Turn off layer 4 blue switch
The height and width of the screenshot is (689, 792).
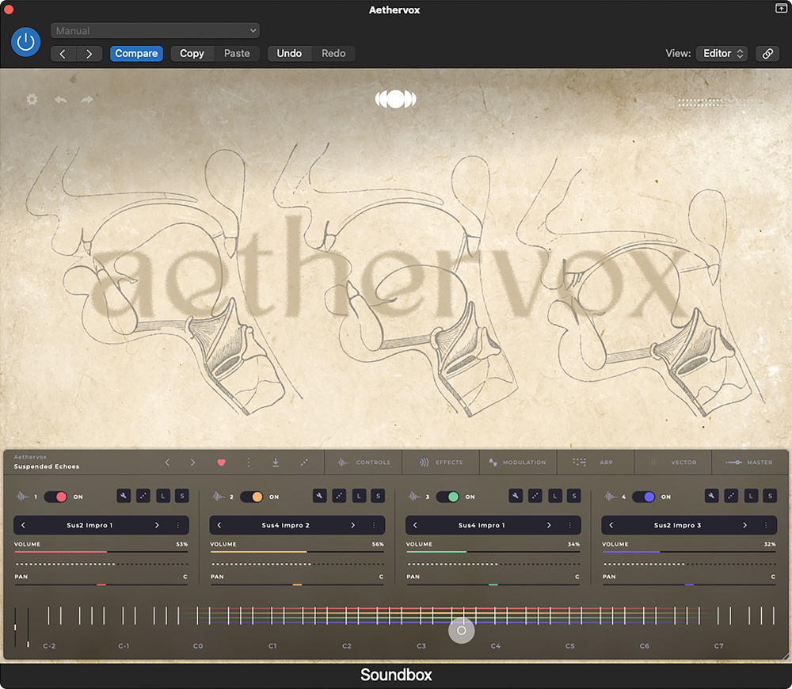(643, 497)
